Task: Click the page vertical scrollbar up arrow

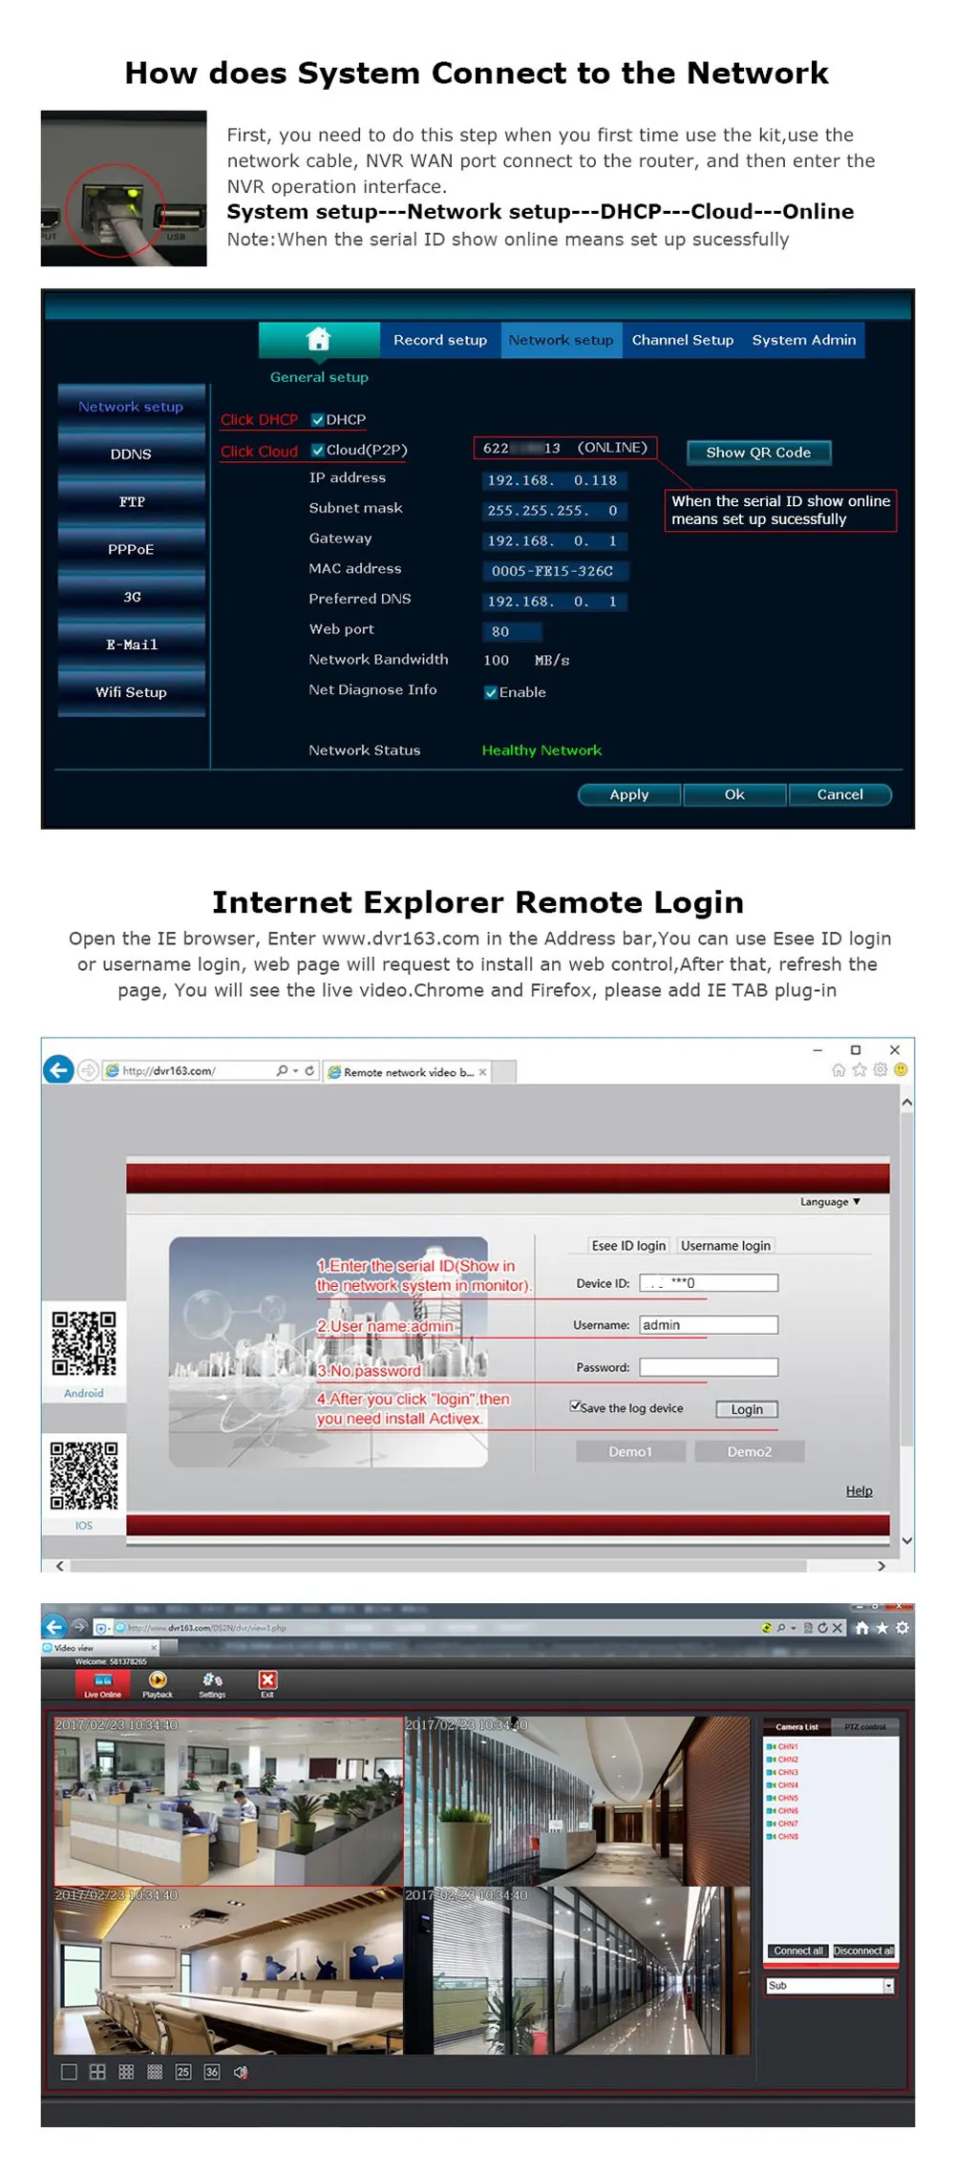Action: coord(906,1102)
